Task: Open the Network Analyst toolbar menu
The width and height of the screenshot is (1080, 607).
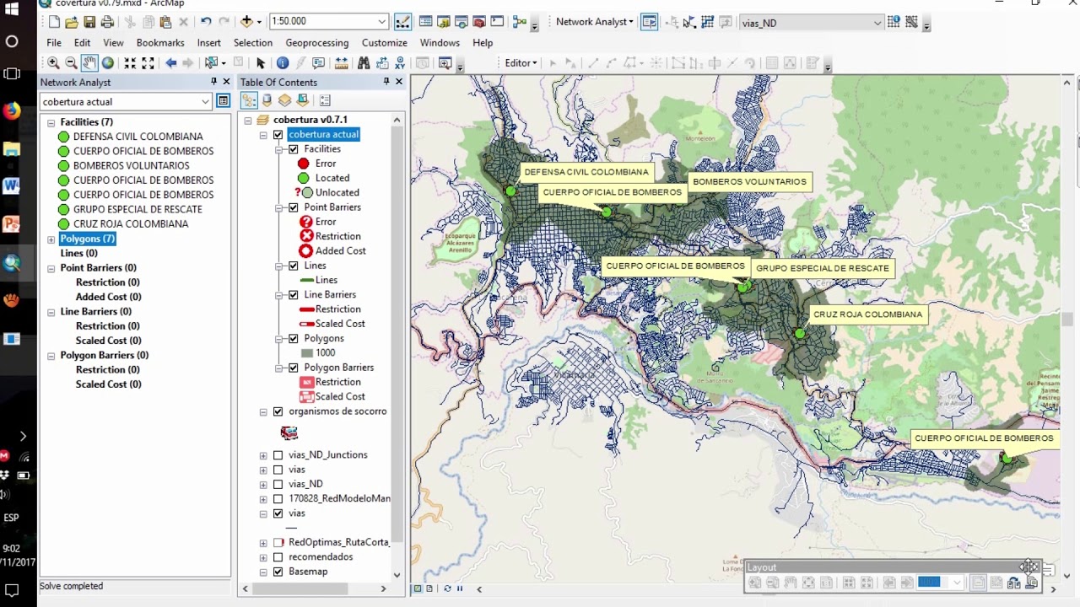Action: coord(594,22)
